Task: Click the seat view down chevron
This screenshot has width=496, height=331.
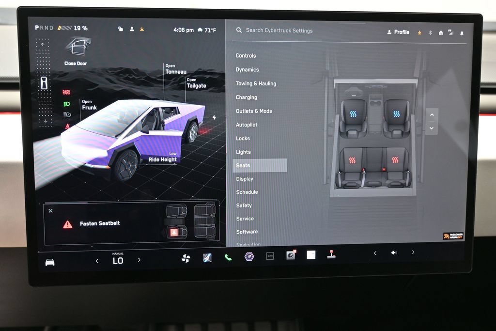Action: [x=432, y=128]
